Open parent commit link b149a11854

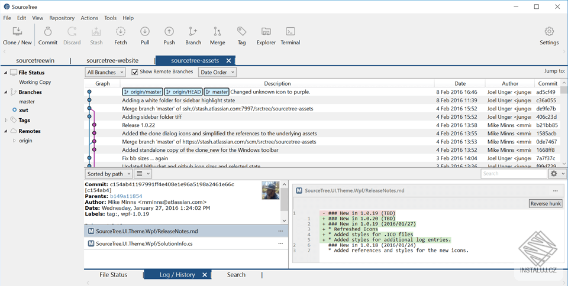point(126,196)
